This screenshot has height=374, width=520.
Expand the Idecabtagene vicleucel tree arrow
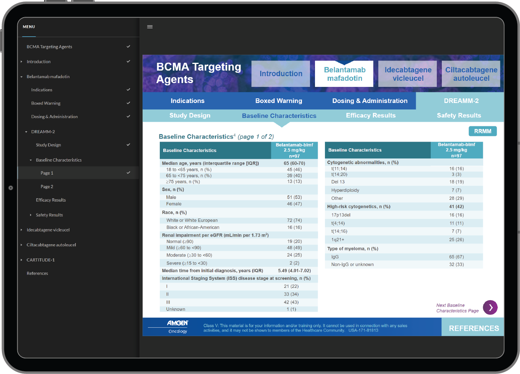coord(21,230)
